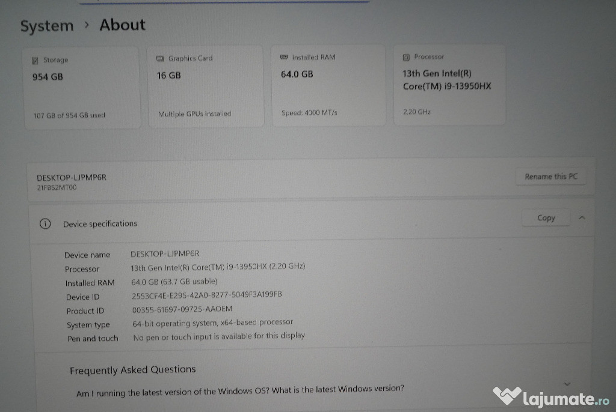
Task: Click the Device specifications info icon
Action: (x=45, y=223)
